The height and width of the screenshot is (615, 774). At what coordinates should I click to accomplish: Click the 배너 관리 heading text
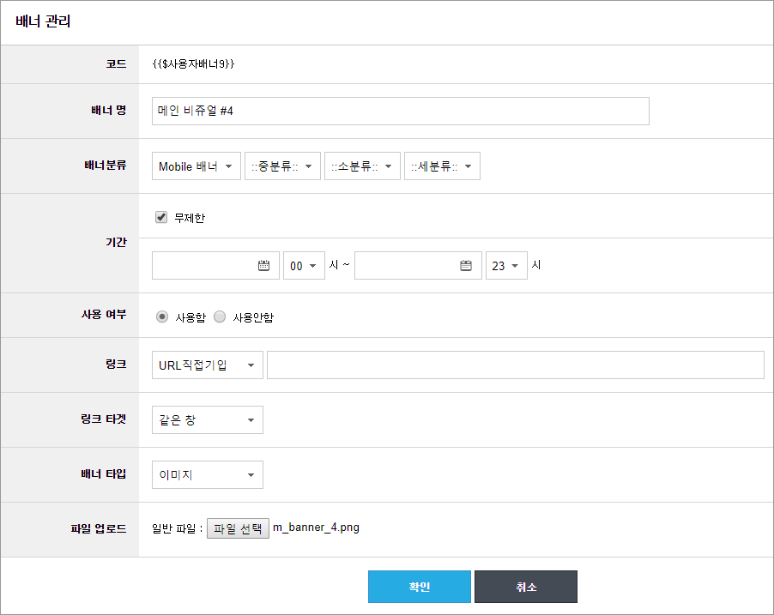[43, 21]
